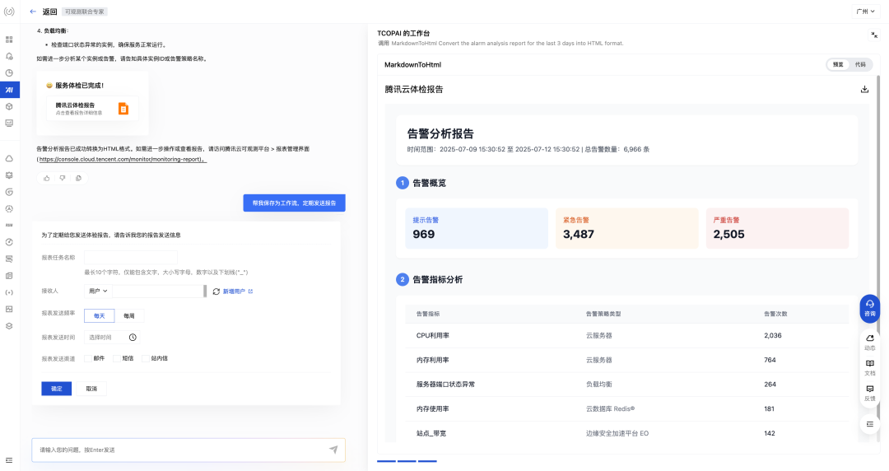Click 新增用户 link
This screenshot has width=889, height=471.
click(x=238, y=291)
